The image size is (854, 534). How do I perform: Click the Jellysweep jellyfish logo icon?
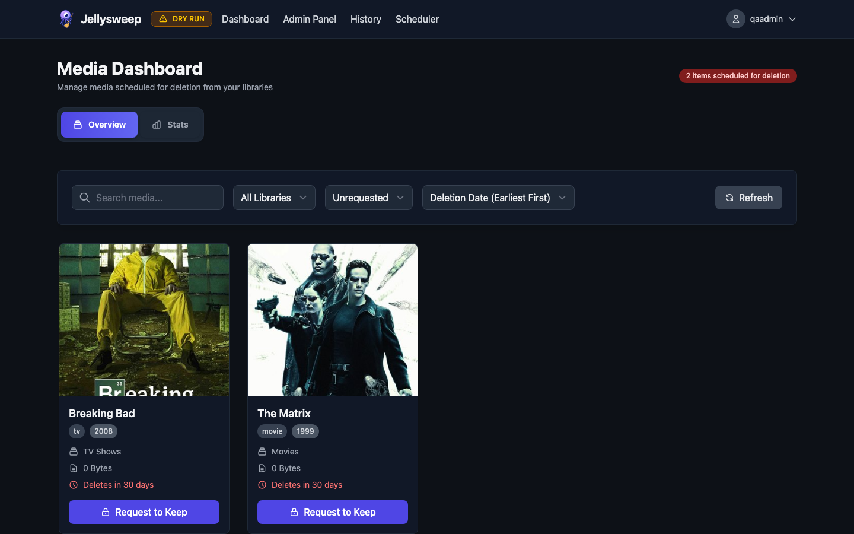point(66,19)
